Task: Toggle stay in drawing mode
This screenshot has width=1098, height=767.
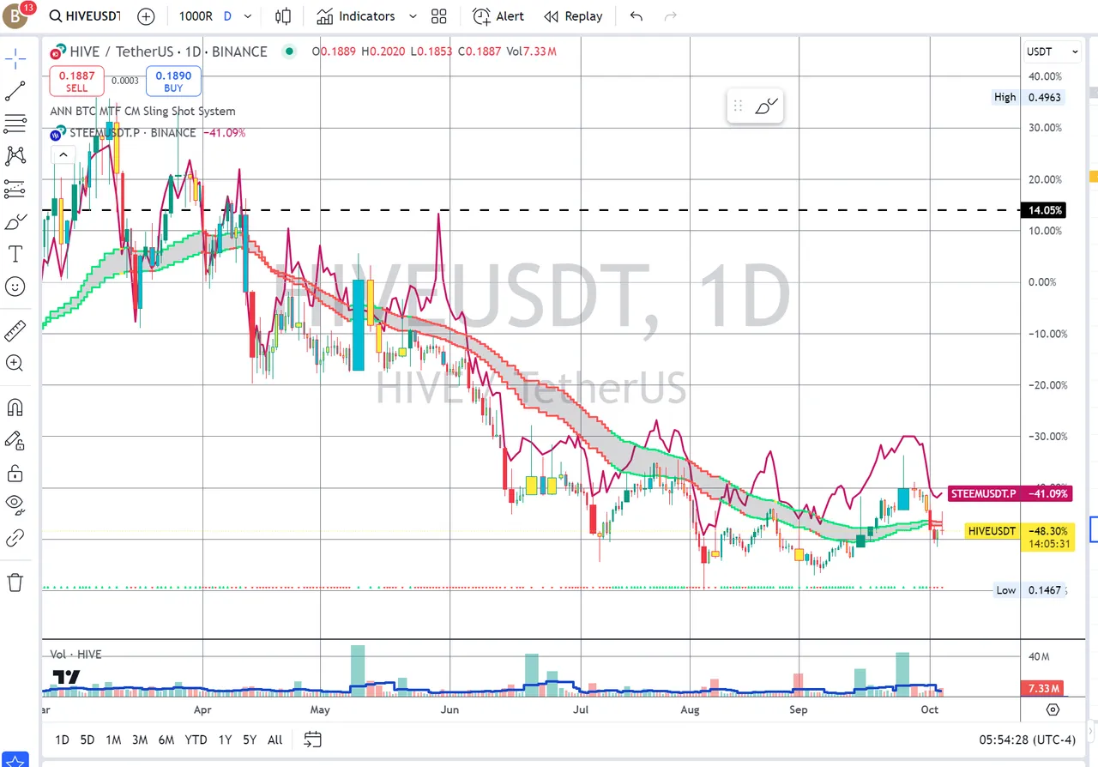Action: [x=15, y=440]
